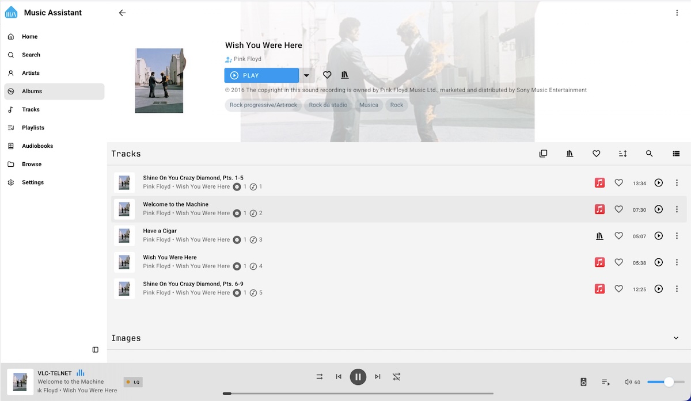
Task: Click library icon on Have a Cigar row
Action: [599, 236]
